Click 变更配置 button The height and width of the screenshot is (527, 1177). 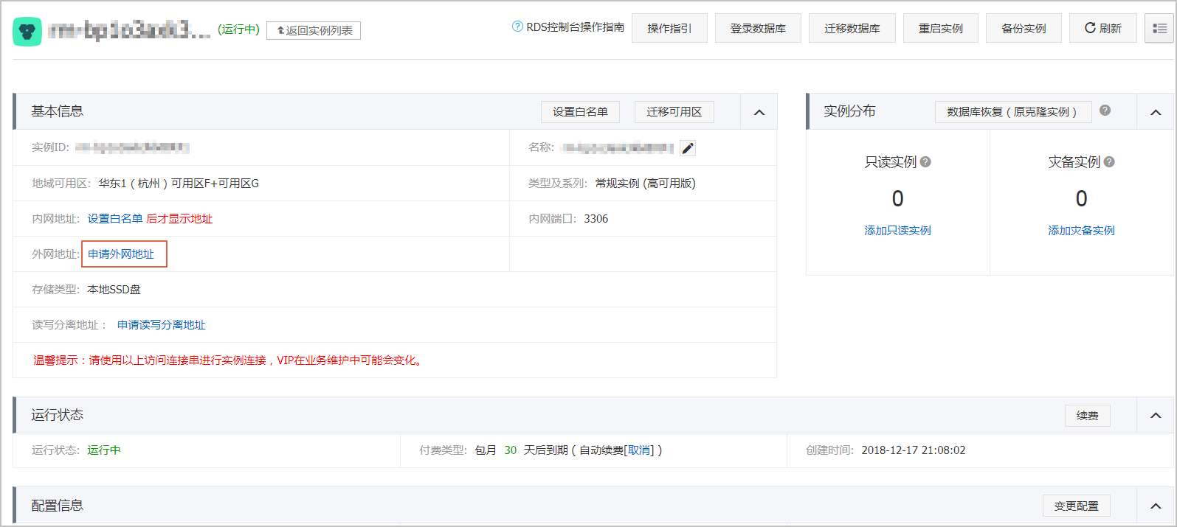pos(1077,506)
